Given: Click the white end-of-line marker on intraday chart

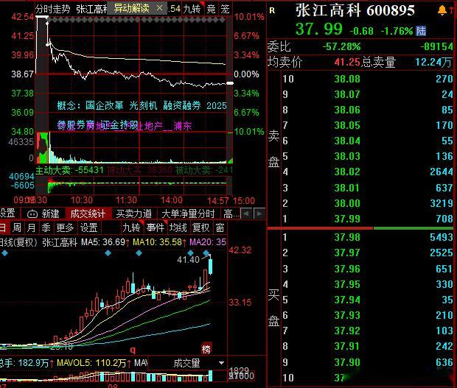Looking at the screenshot, I should 230,83.
